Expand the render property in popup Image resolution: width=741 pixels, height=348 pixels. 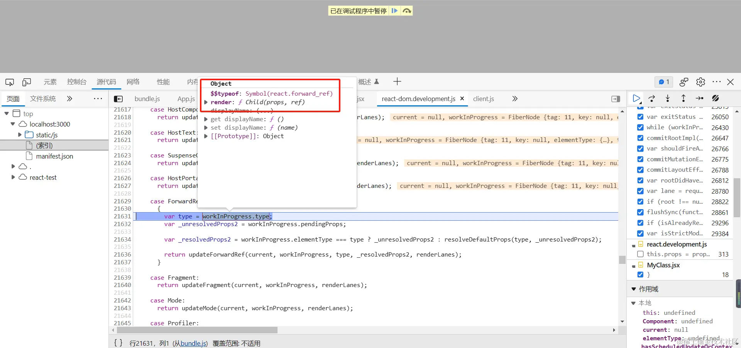click(x=206, y=102)
